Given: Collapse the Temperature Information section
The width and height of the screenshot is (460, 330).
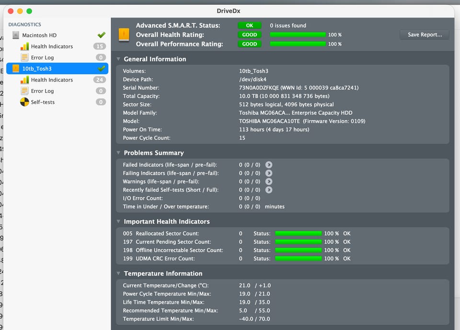Looking at the screenshot, I should [118, 273].
